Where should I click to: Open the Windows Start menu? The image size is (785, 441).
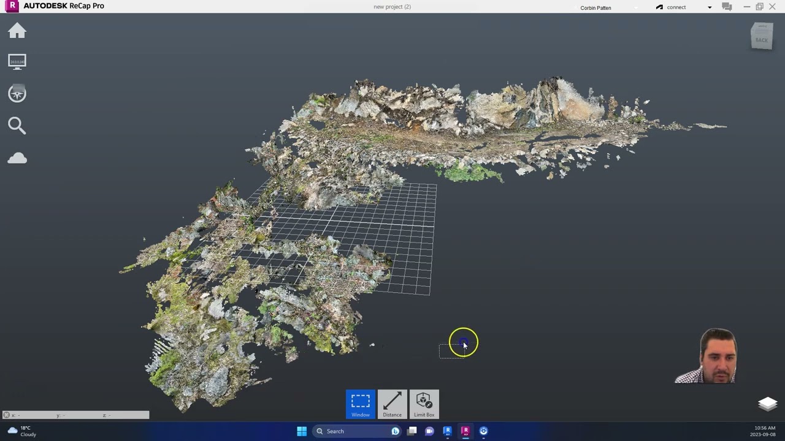pos(302,431)
